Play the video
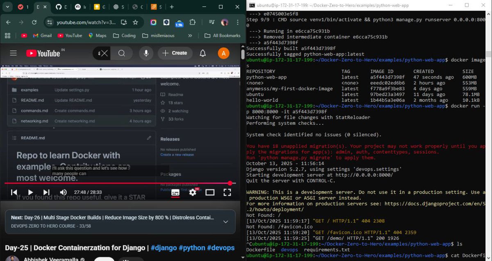Viewport: 492px width, 261px height. [x=30, y=192]
